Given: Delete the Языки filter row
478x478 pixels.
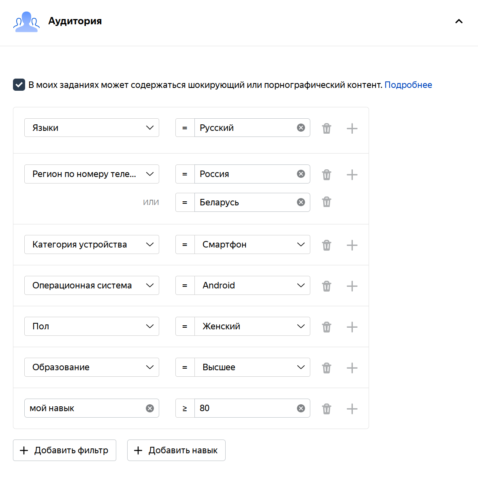Looking at the screenshot, I should pyautogui.click(x=326, y=128).
